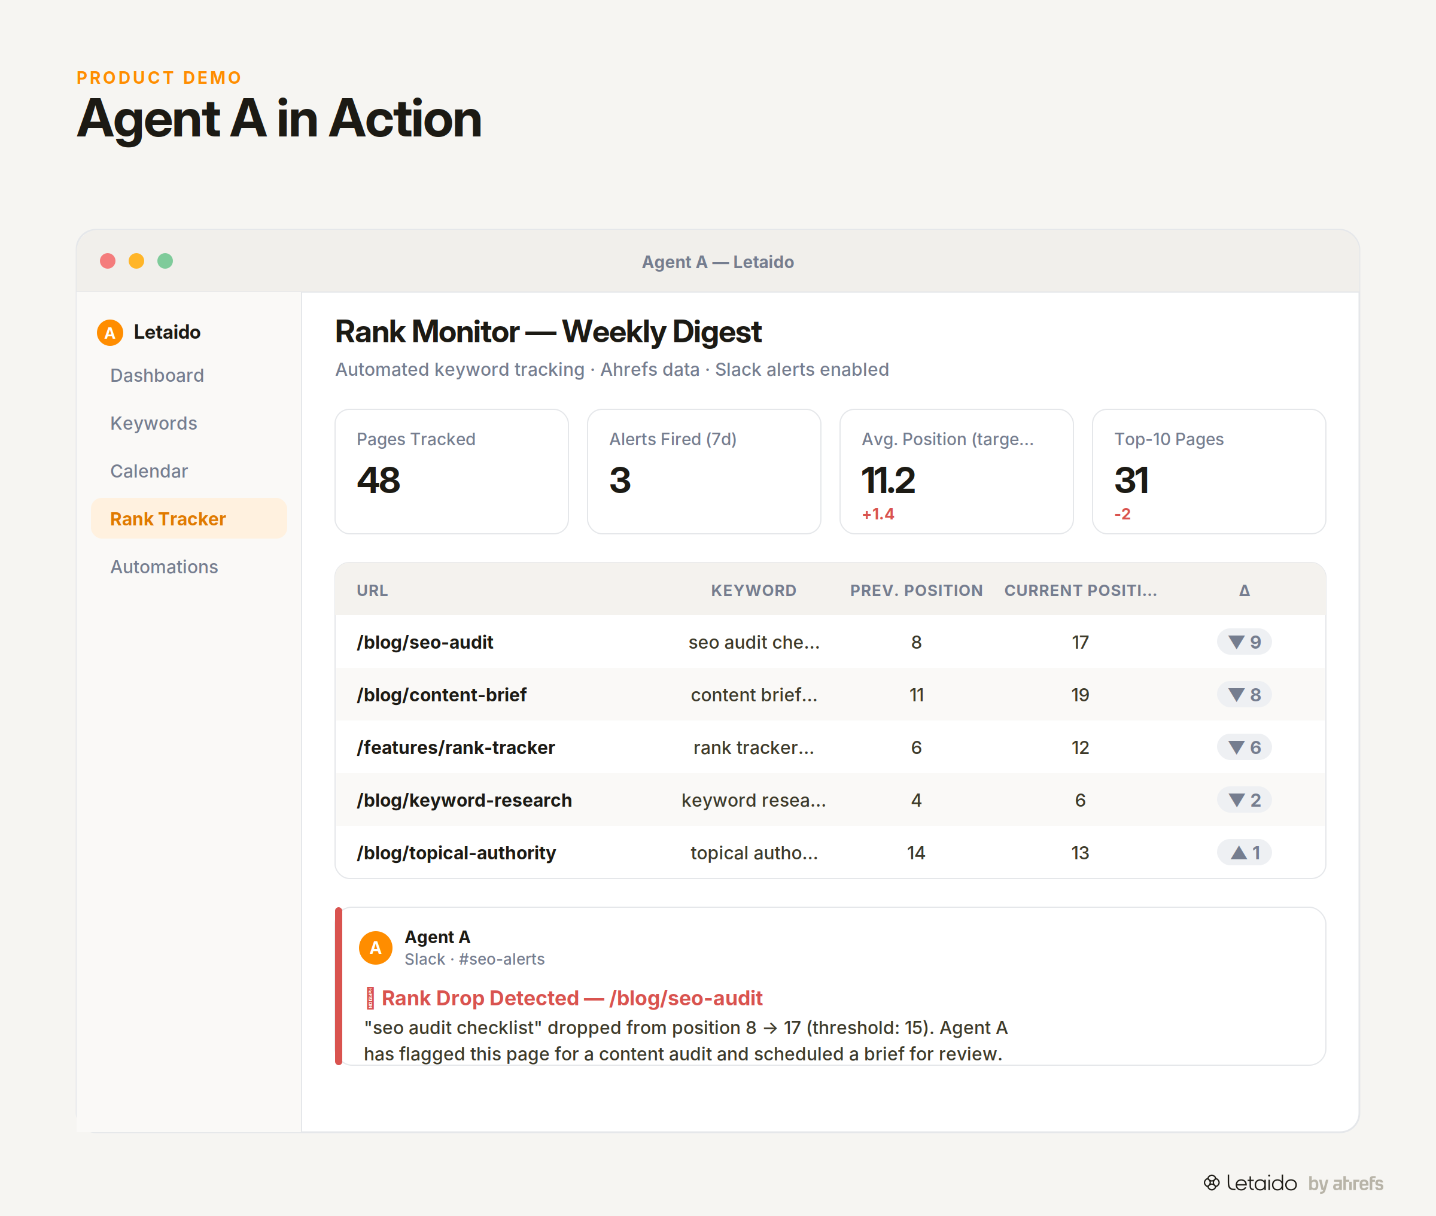Open the /blog/content-brief URL row
The height and width of the screenshot is (1216, 1436).
[830, 695]
